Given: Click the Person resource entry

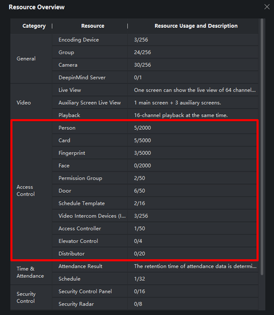Looking at the screenshot, I should (x=67, y=128).
